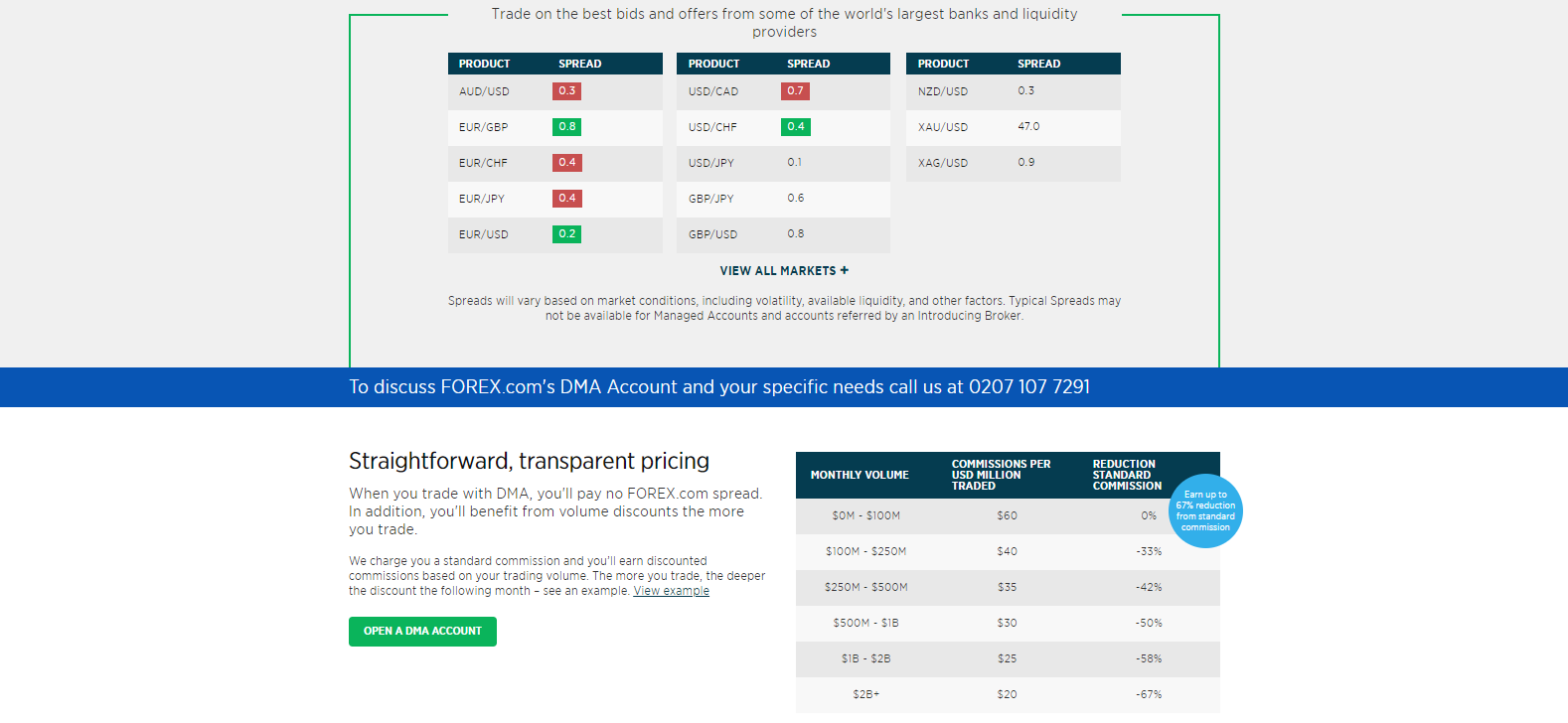Select the red EUR/JPY spread badge

[566, 199]
